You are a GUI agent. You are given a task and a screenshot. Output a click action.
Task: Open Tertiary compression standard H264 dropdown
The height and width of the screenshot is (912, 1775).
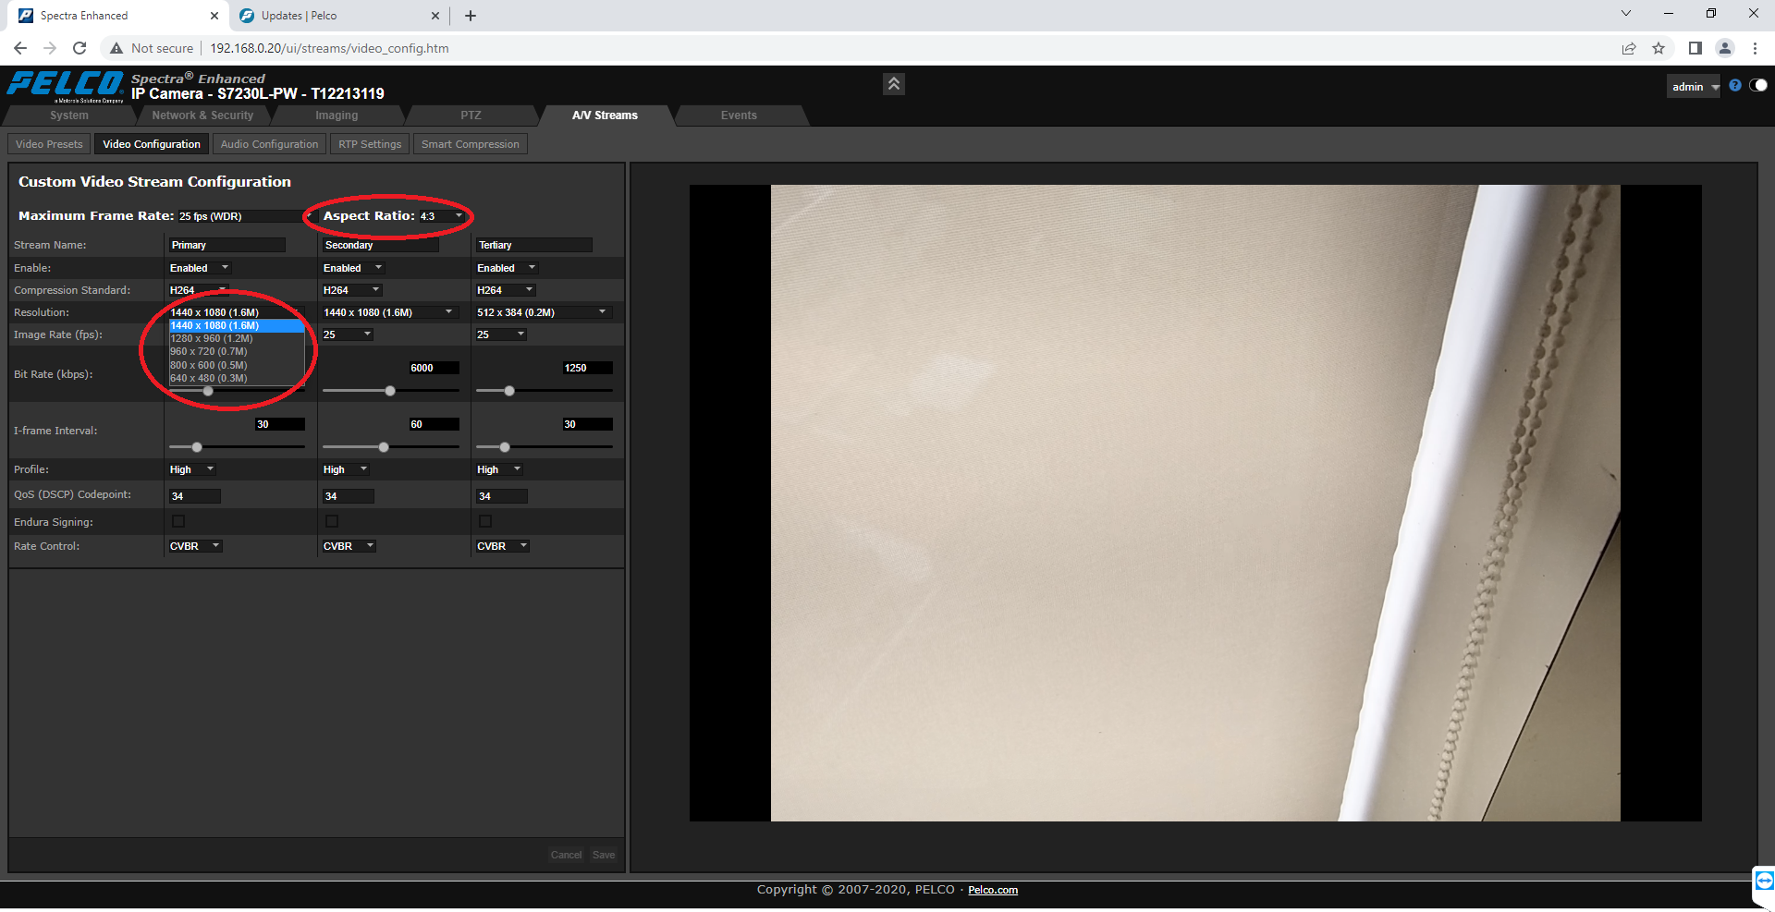(506, 290)
